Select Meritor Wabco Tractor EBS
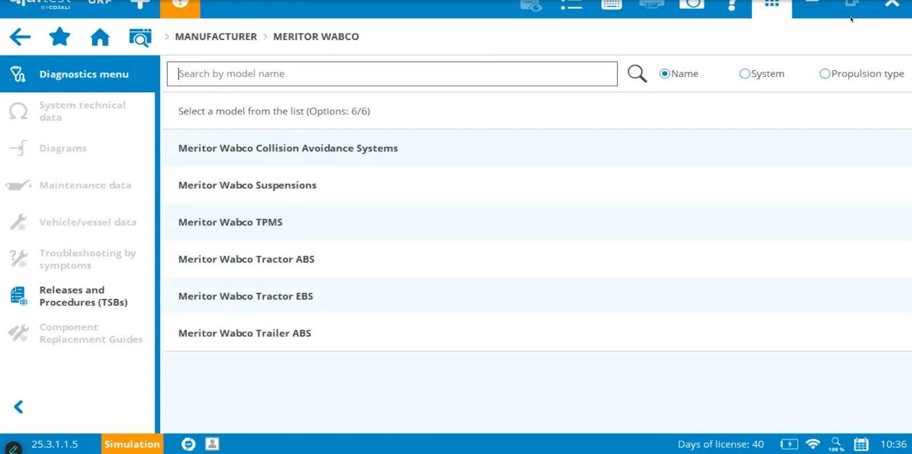Screen dimensions: 912x454 click(x=537, y=296)
